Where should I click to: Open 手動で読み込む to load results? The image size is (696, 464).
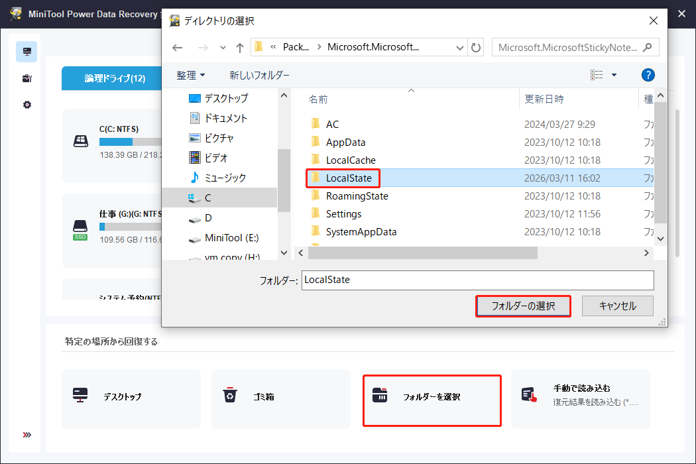(x=581, y=399)
